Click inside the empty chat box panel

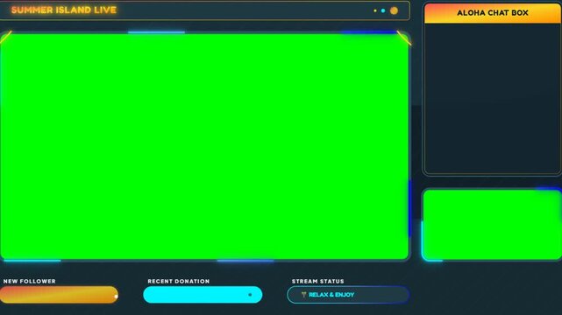pos(493,99)
